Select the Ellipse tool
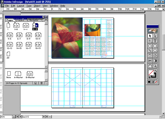 [x=150, y=46]
